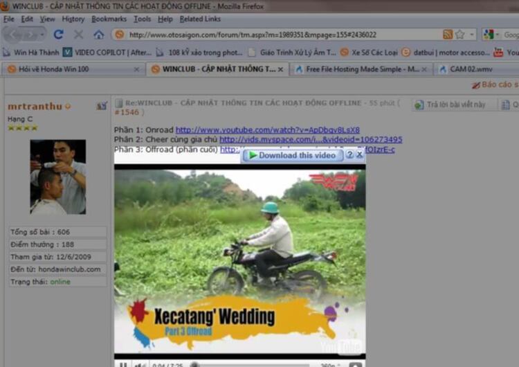Click the Reload page icon

click(59, 34)
